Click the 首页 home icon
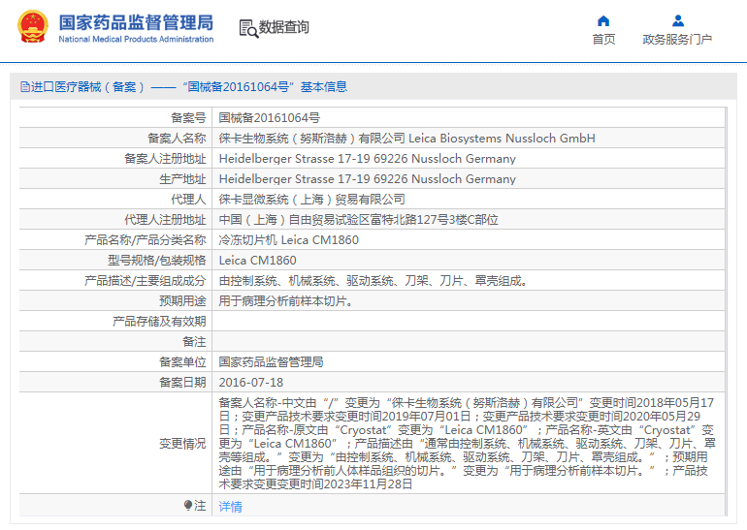 click(603, 21)
